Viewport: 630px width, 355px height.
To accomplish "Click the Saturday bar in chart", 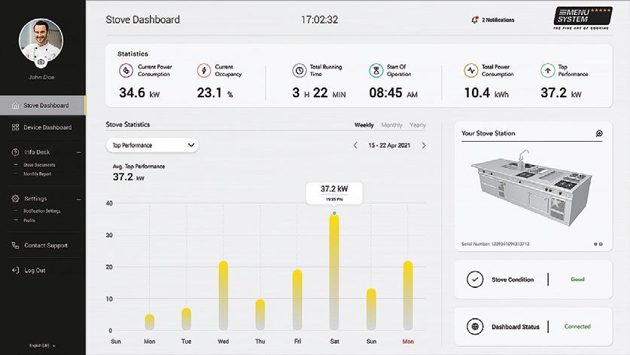I will 334,272.
